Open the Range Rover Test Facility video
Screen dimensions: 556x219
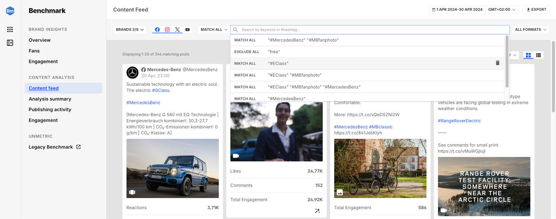click(x=484, y=186)
